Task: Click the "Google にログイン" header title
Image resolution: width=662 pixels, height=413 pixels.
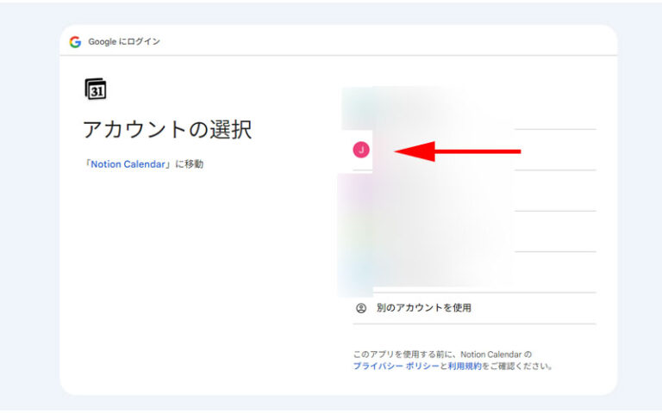Action: (x=124, y=41)
